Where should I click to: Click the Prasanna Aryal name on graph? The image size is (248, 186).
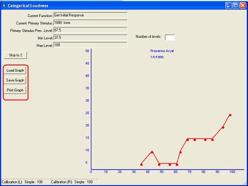click(x=162, y=51)
